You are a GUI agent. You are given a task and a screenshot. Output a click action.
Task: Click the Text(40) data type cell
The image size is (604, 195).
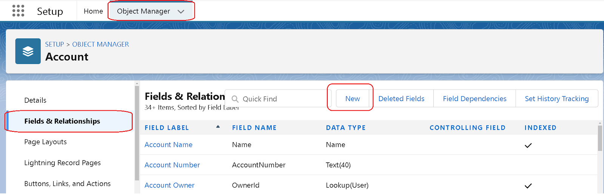(338, 165)
